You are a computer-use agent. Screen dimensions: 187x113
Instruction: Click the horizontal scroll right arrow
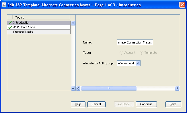177,88
